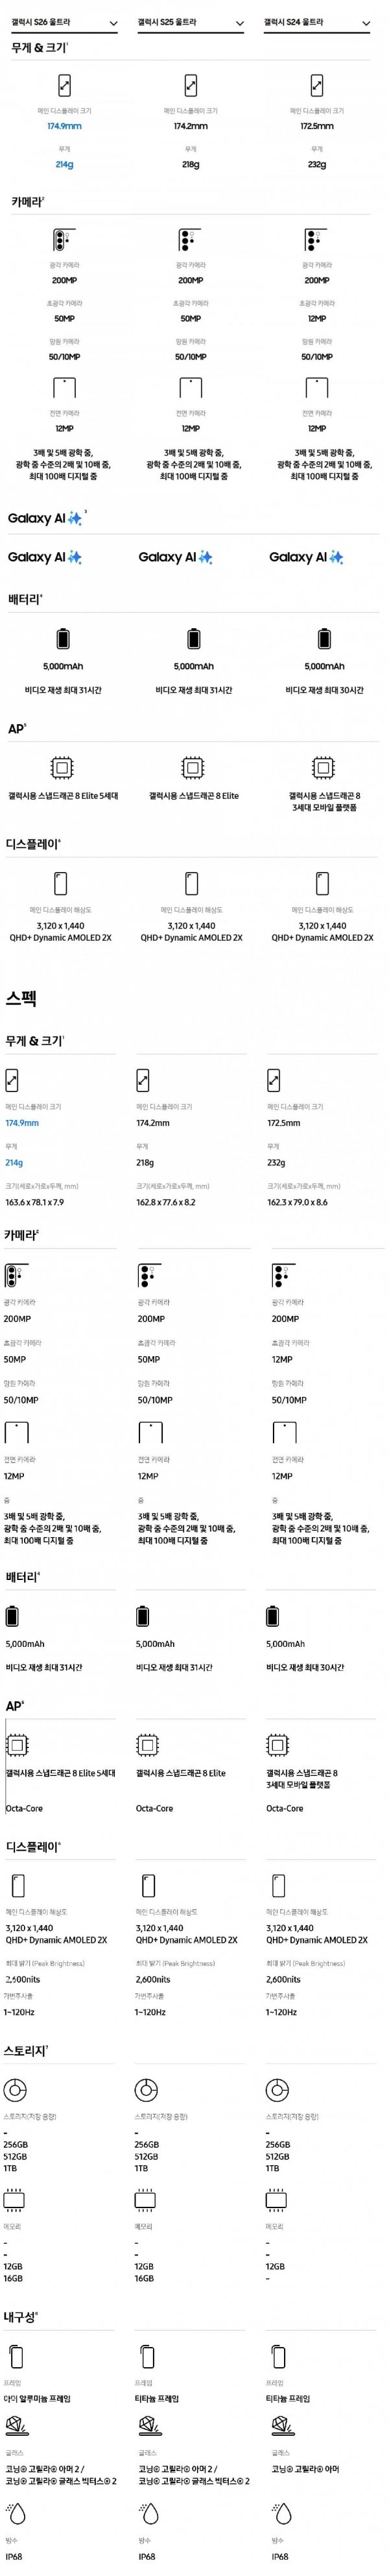Open the 갤럭시 S26 울트라 model dropdown
Viewport: 389px width, 2576px height.
(x=63, y=22)
